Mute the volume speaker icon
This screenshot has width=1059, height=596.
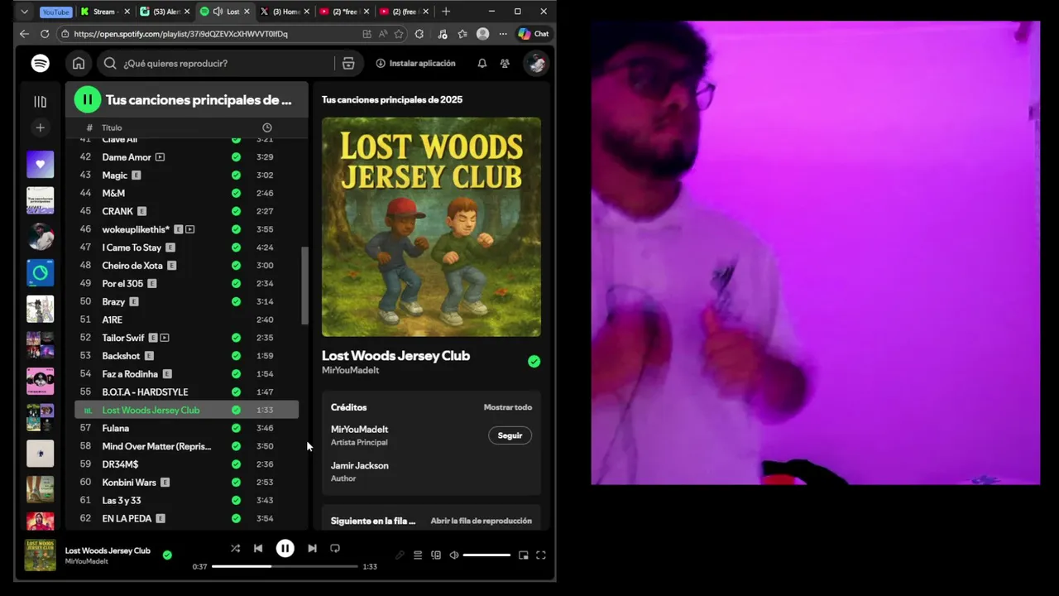point(453,555)
